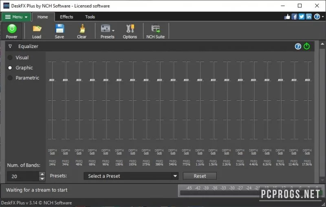326x207 pixels.
Task: Open the Load folder icon
Action: click(x=37, y=28)
